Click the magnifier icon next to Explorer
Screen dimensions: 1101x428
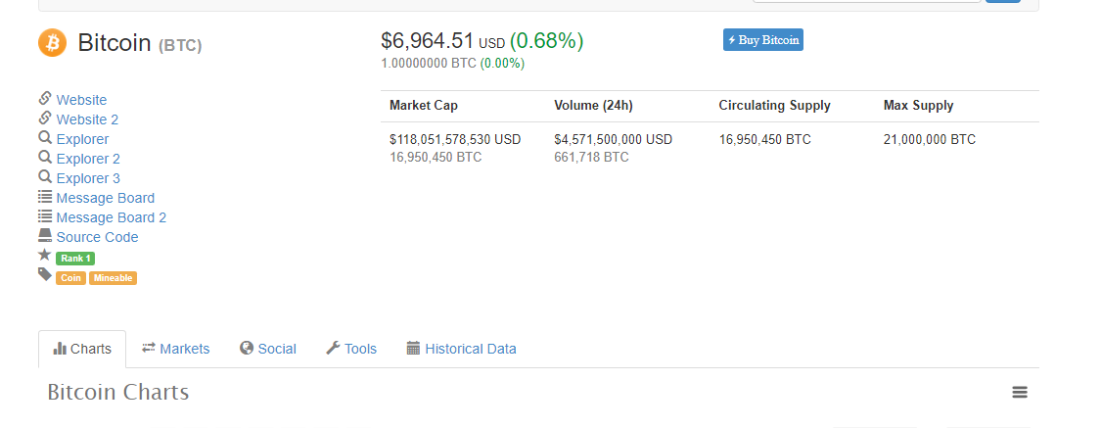pos(44,138)
